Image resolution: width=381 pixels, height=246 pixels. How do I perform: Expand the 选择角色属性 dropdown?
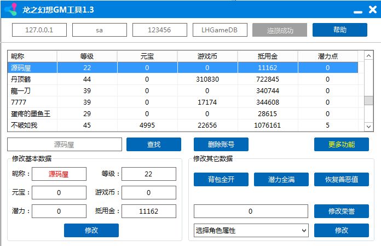pos(251,231)
